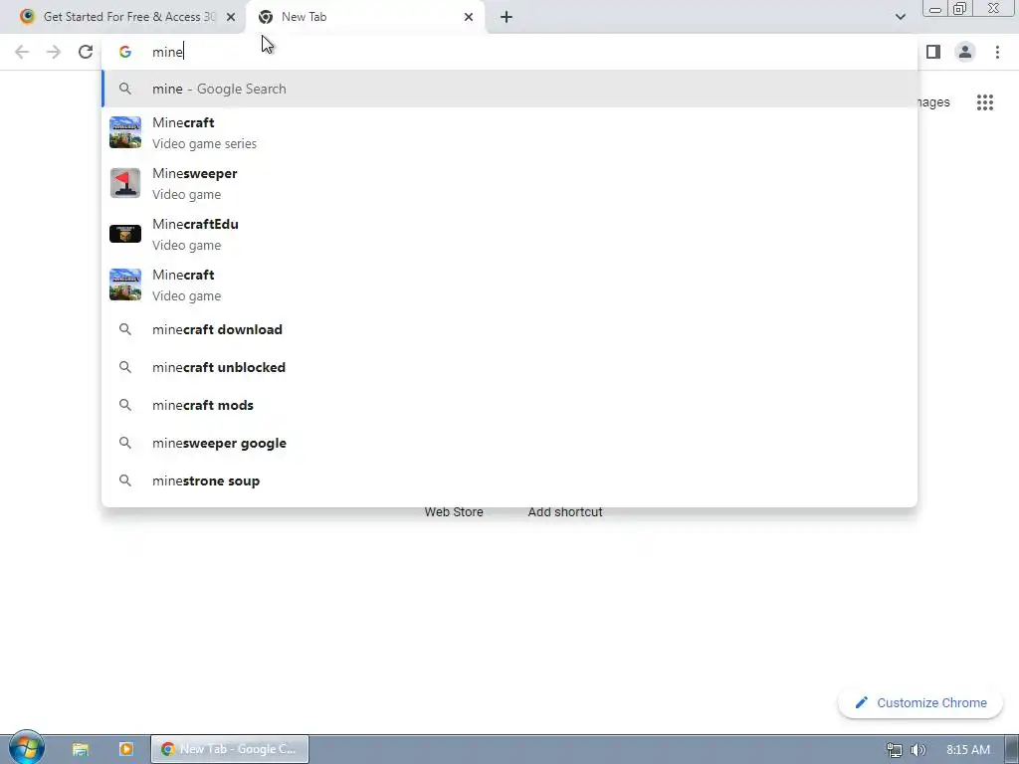Open the Windows Start button
The image size is (1019, 764).
tap(26, 748)
